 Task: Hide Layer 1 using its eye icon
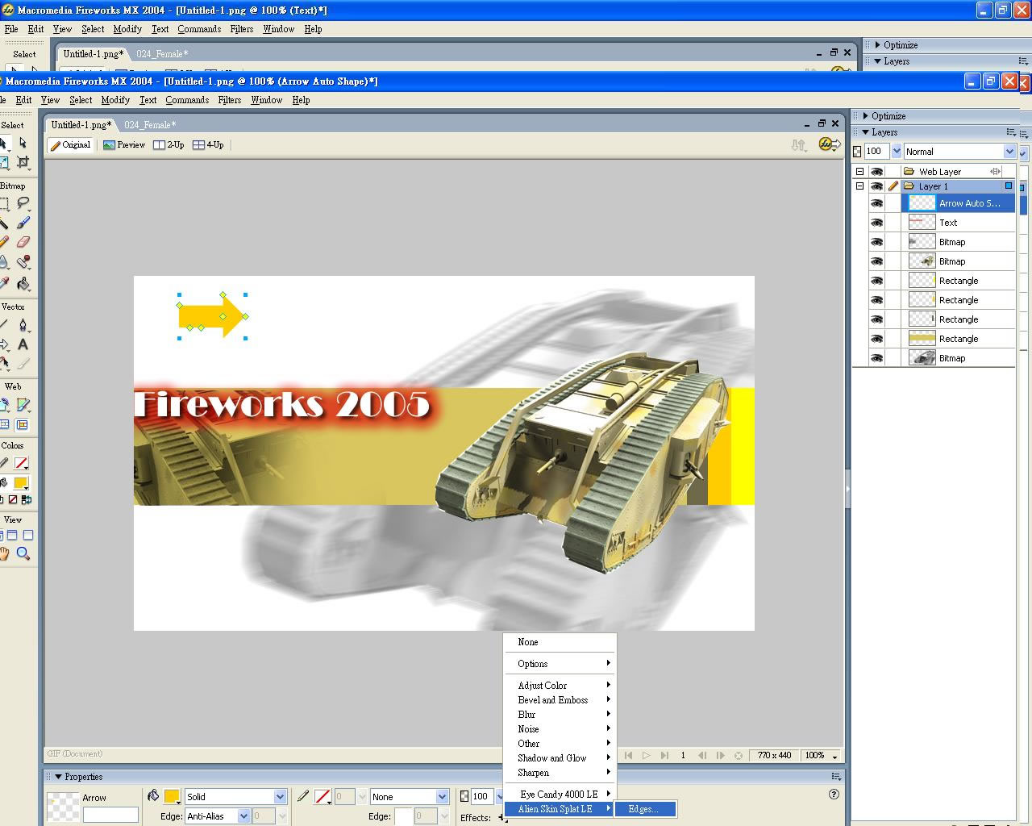(x=876, y=186)
